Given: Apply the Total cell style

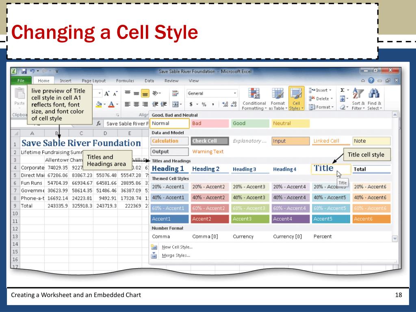Looking at the screenshot, I should coord(371,169).
